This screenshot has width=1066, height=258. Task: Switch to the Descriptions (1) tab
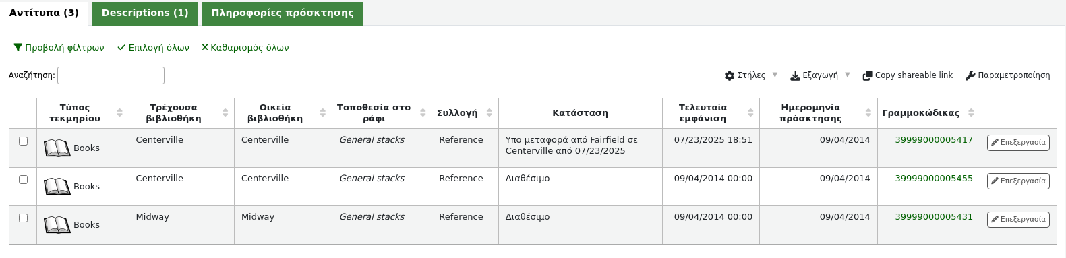pyautogui.click(x=145, y=13)
